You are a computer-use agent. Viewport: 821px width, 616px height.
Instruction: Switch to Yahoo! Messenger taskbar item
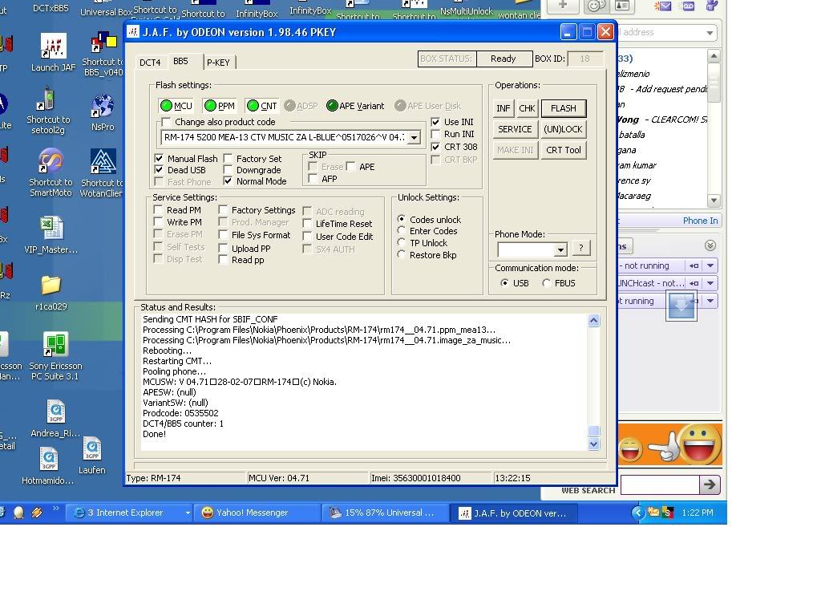tap(257, 513)
